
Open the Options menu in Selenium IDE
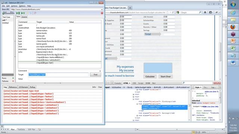(x=22, y=6)
